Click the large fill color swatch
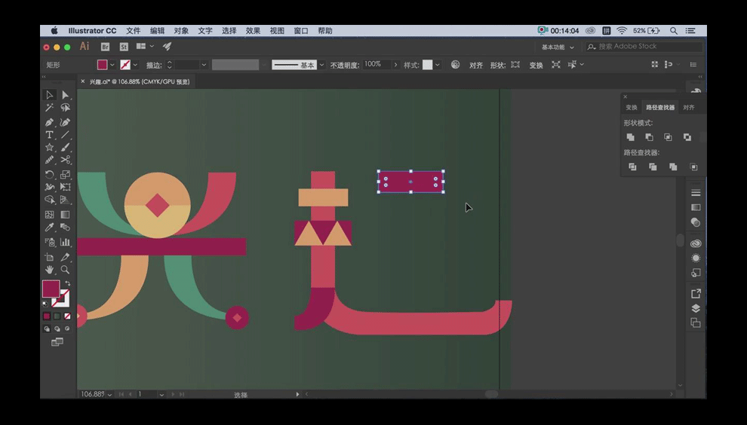747x425 pixels. (51, 289)
